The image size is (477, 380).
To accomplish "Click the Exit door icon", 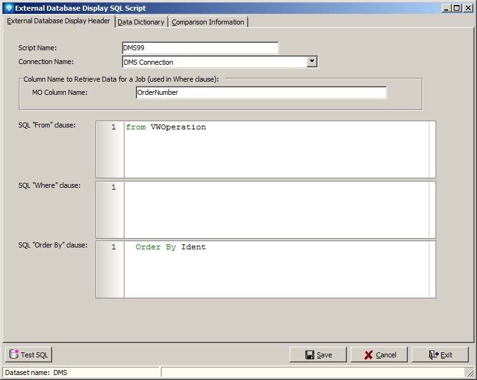I will pyautogui.click(x=433, y=355).
